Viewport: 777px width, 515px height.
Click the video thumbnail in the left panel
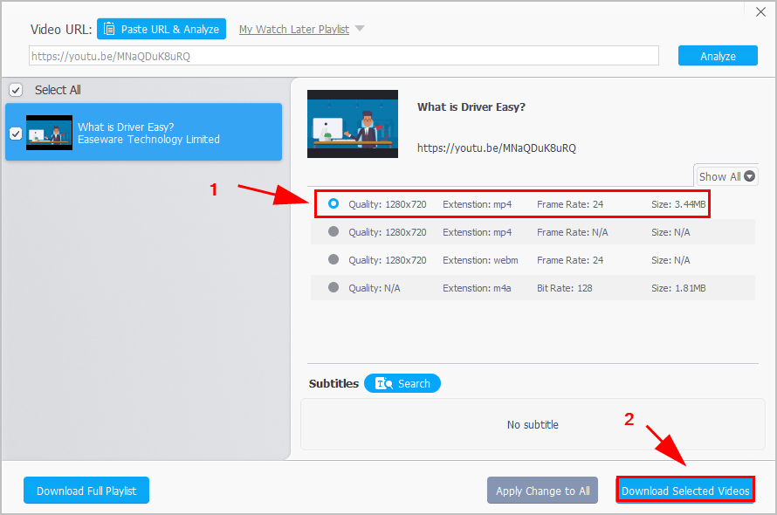(x=49, y=133)
